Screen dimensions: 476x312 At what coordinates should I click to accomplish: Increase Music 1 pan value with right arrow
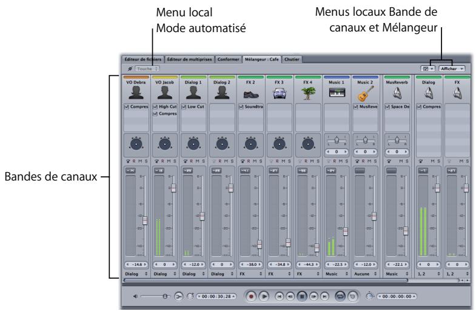tap(345, 151)
